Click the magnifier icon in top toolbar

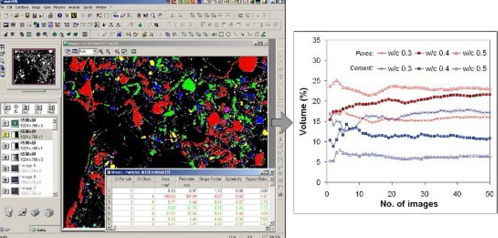coord(153,16)
